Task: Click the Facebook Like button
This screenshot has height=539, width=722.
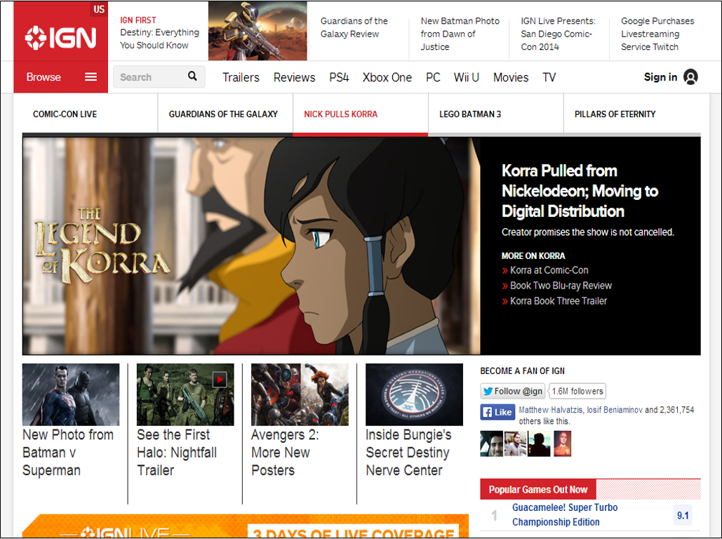Action: point(497,412)
